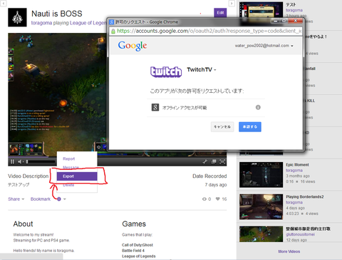Click the Approve blue button in Google dialog

tap(250, 126)
